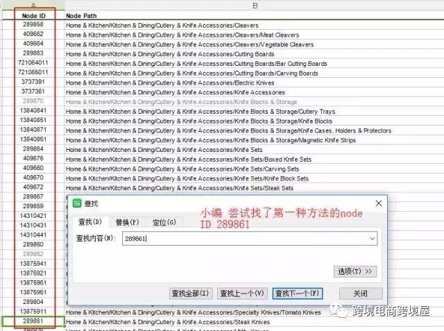Expand the 选项 options button

(x=355, y=271)
